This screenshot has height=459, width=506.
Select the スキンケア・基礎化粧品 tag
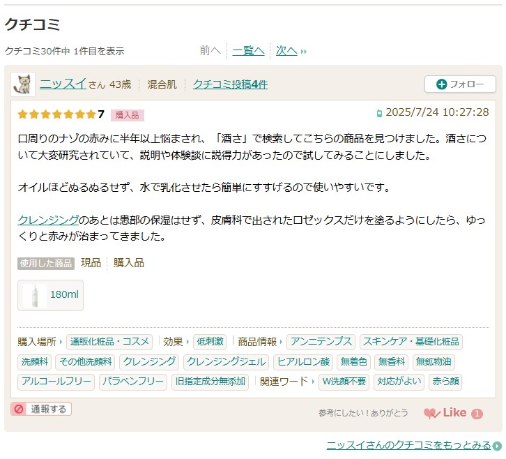[x=411, y=342]
